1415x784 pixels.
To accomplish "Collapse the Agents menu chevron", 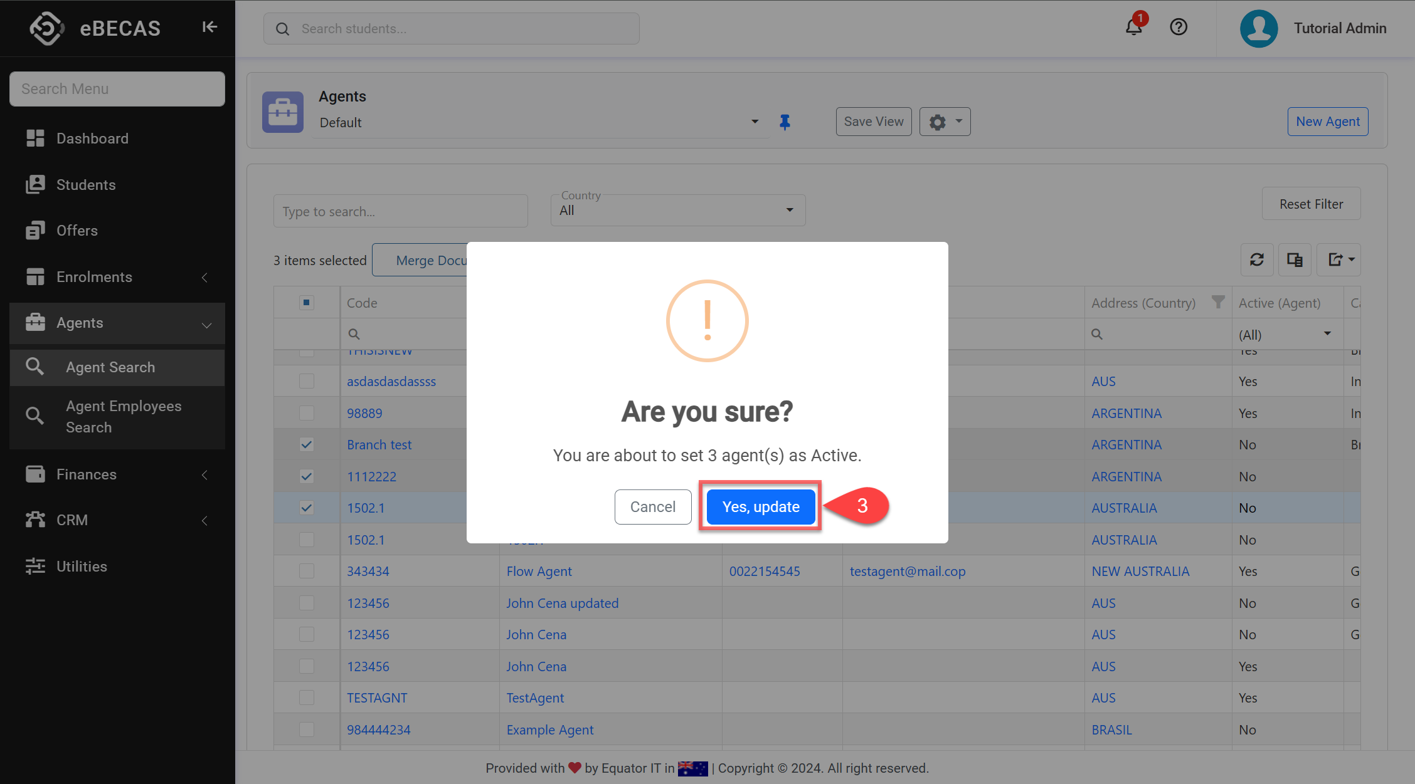I will click(206, 324).
